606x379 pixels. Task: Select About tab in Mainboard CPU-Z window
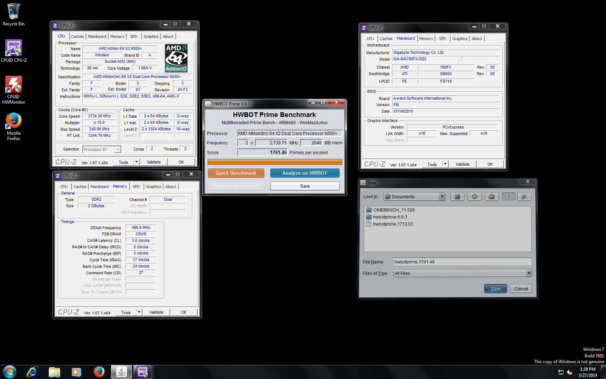477,39
